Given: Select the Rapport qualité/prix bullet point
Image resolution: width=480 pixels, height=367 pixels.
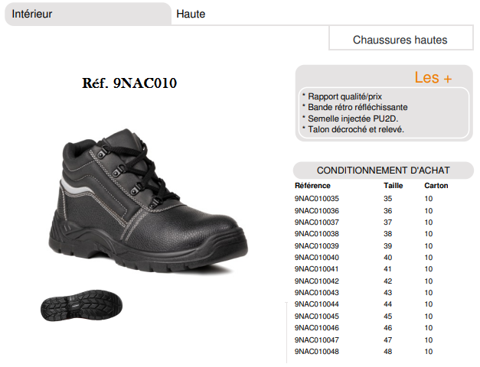Looking at the screenshot, I should [345, 96].
